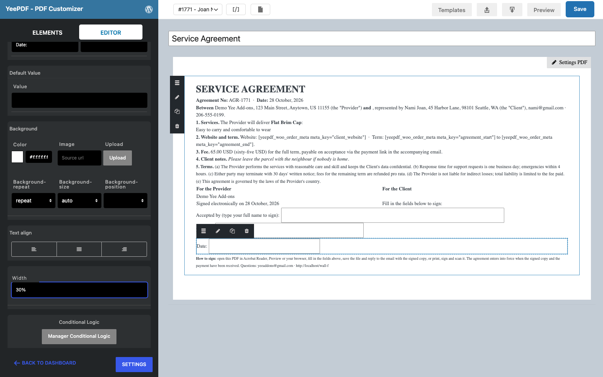Align text to the left
The height and width of the screenshot is (377, 603).
(34, 249)
